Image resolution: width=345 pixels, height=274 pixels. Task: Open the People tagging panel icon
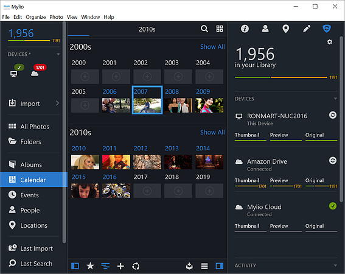coord(265,29)
